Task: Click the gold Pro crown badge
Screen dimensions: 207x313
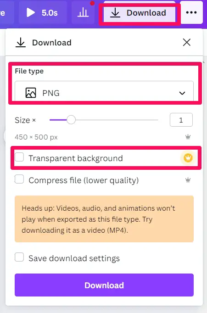Action: coord(188,158)
